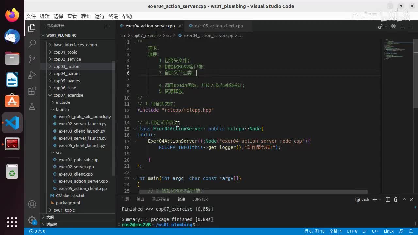The width and height of the screenshot is (418, 235).
Task: Expand the cpp03_action folder
Action: pyautogui.click(x=66, y=66)
